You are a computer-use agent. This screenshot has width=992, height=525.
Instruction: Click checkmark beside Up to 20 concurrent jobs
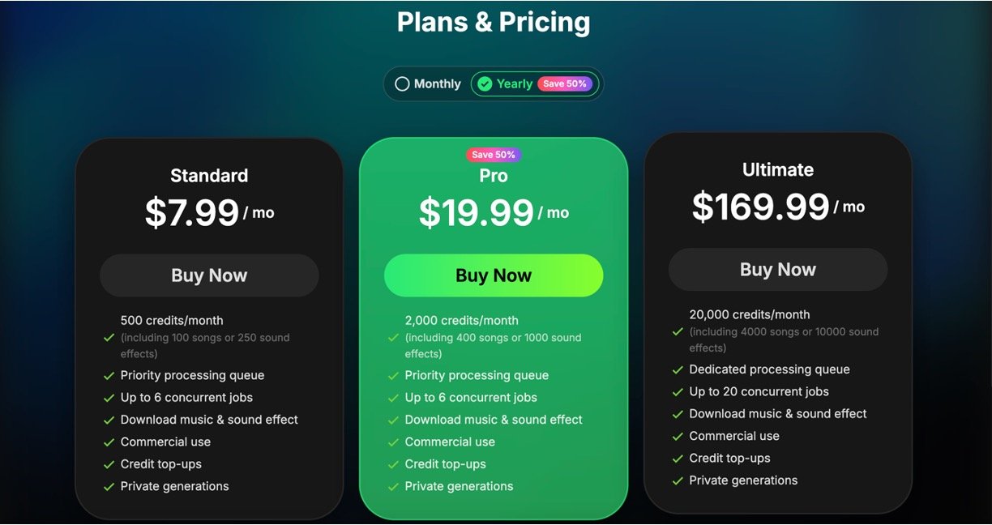coord(678,392)
